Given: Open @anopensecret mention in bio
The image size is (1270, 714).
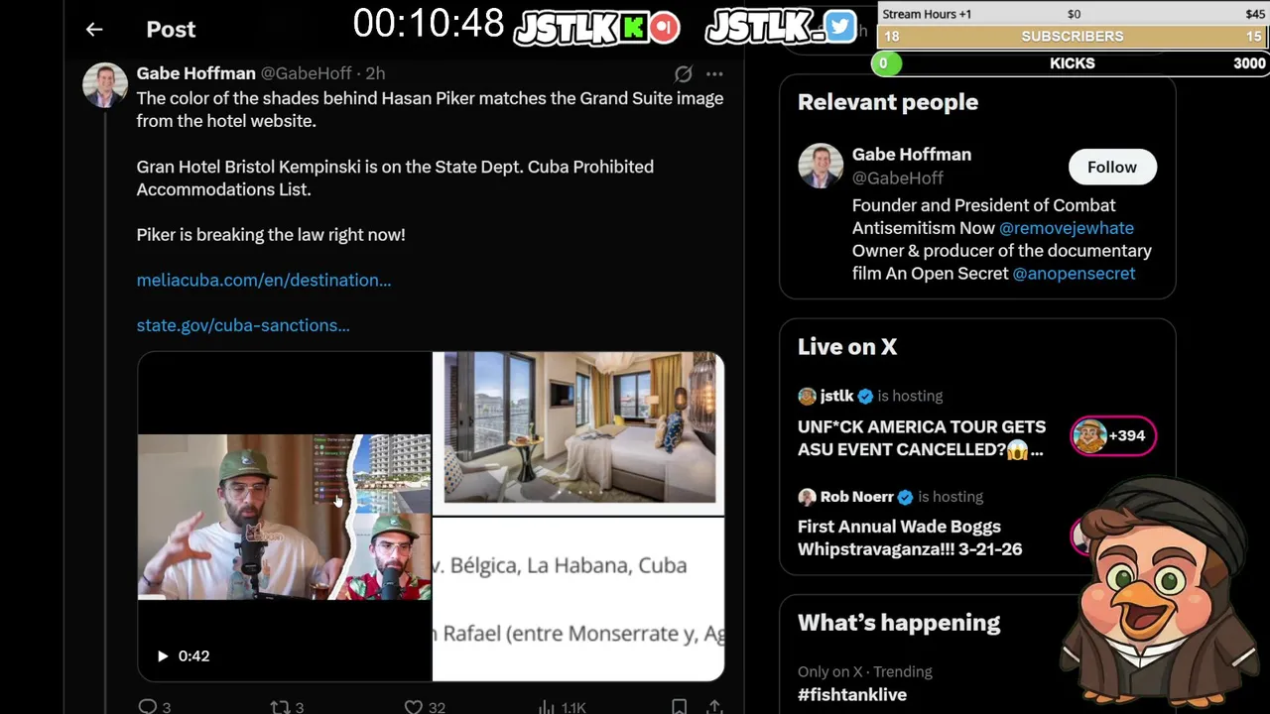Looking at the screenshot, I should pos(1074,274).
